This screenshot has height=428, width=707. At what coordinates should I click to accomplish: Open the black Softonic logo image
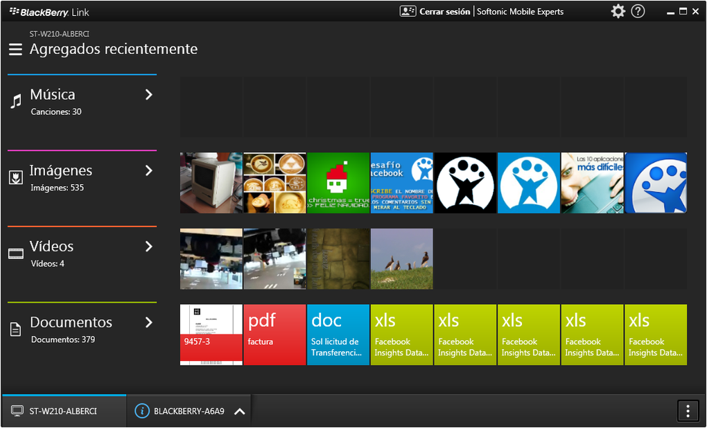pos(465,182)
